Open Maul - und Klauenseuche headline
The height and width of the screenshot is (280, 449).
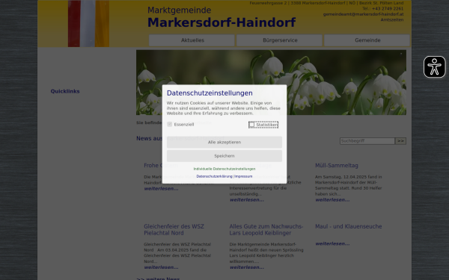click(349, 226)
